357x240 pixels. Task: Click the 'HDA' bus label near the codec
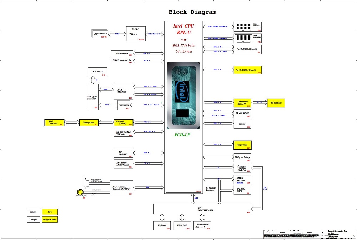[148, 187]
